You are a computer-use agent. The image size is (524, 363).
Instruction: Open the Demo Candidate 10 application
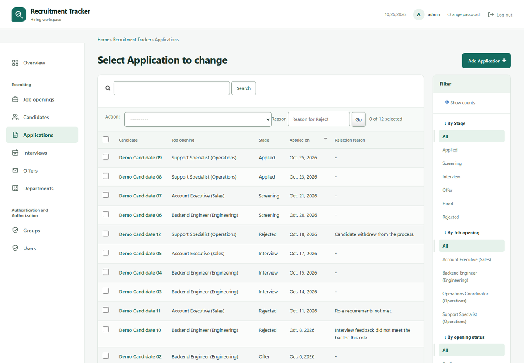click(140, 330)
